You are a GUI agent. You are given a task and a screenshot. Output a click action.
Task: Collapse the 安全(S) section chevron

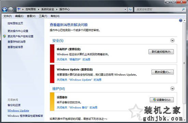click(x=172, y=41)
